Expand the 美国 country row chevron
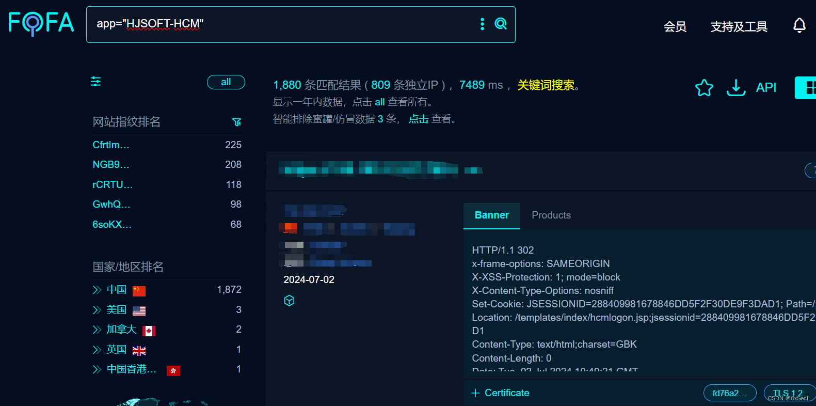 [x=97, y=310]
